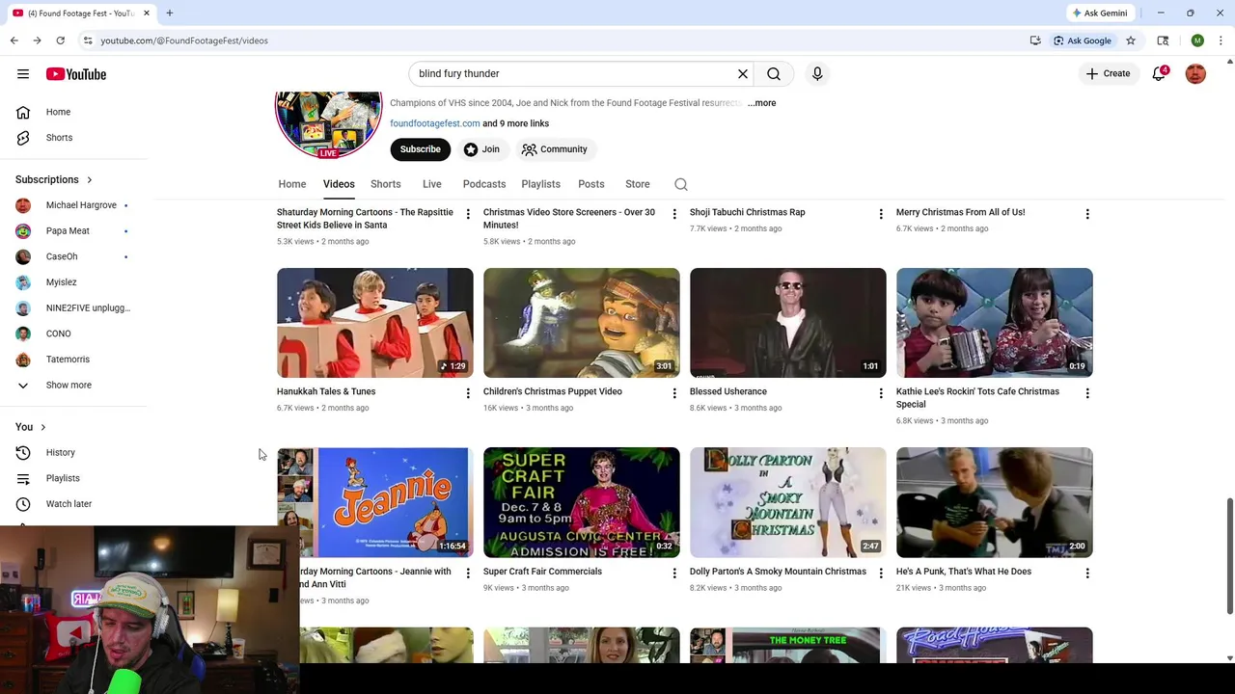
Task: Click browser back arrow
Action: coord(14,40)
